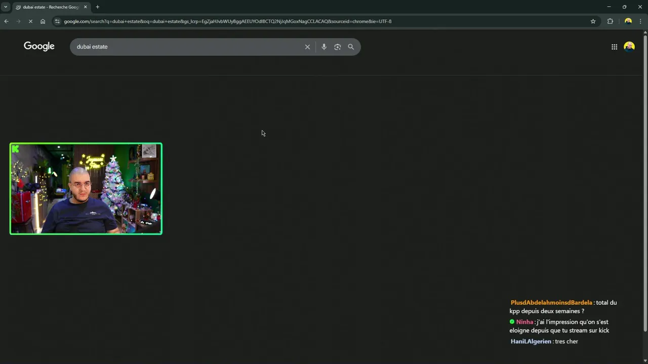Open the browser home page

[x=43, y=21]
